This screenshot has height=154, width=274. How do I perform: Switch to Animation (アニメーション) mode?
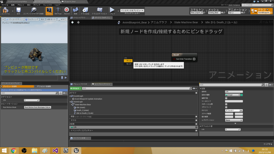click(x=237, y=11)
